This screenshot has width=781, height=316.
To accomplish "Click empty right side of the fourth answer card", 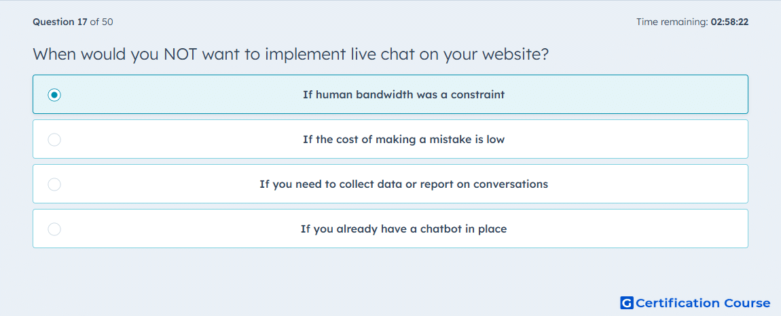I will [623, 229].
